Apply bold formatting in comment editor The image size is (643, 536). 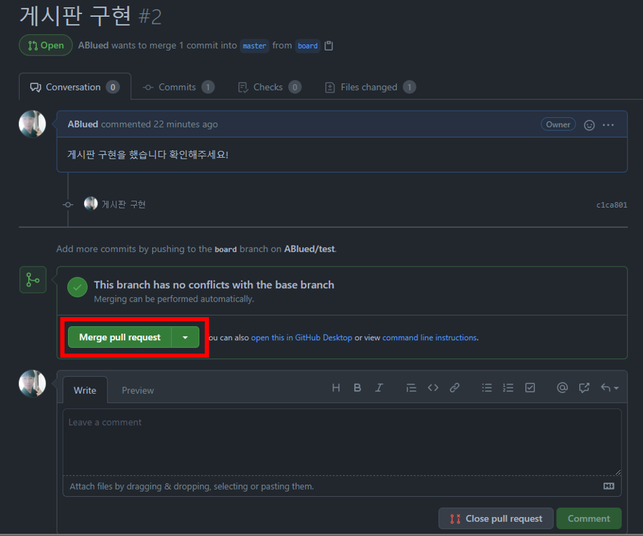(357, 388)
